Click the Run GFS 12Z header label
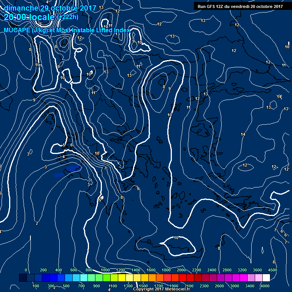Screen dimensions: 292x292 [240, 6]
